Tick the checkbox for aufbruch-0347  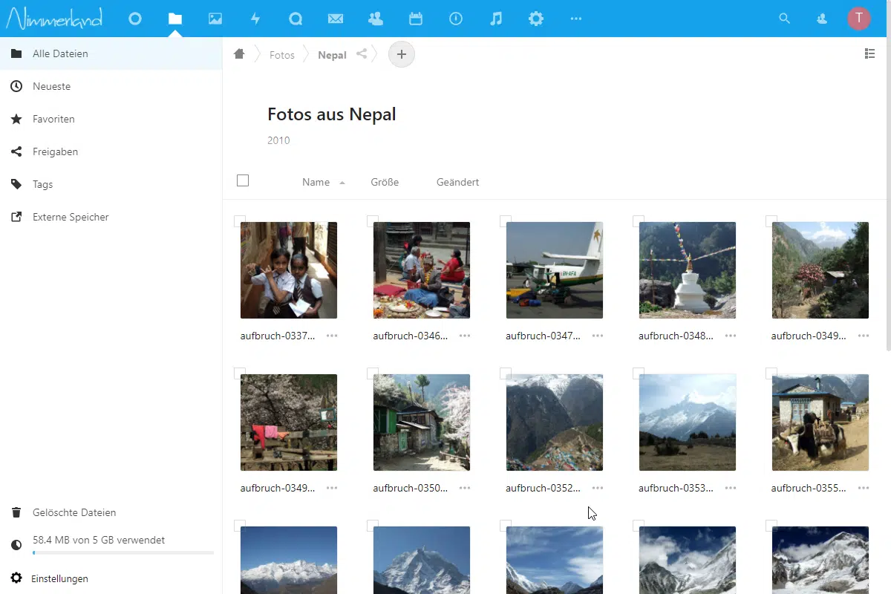coord(505,221)
